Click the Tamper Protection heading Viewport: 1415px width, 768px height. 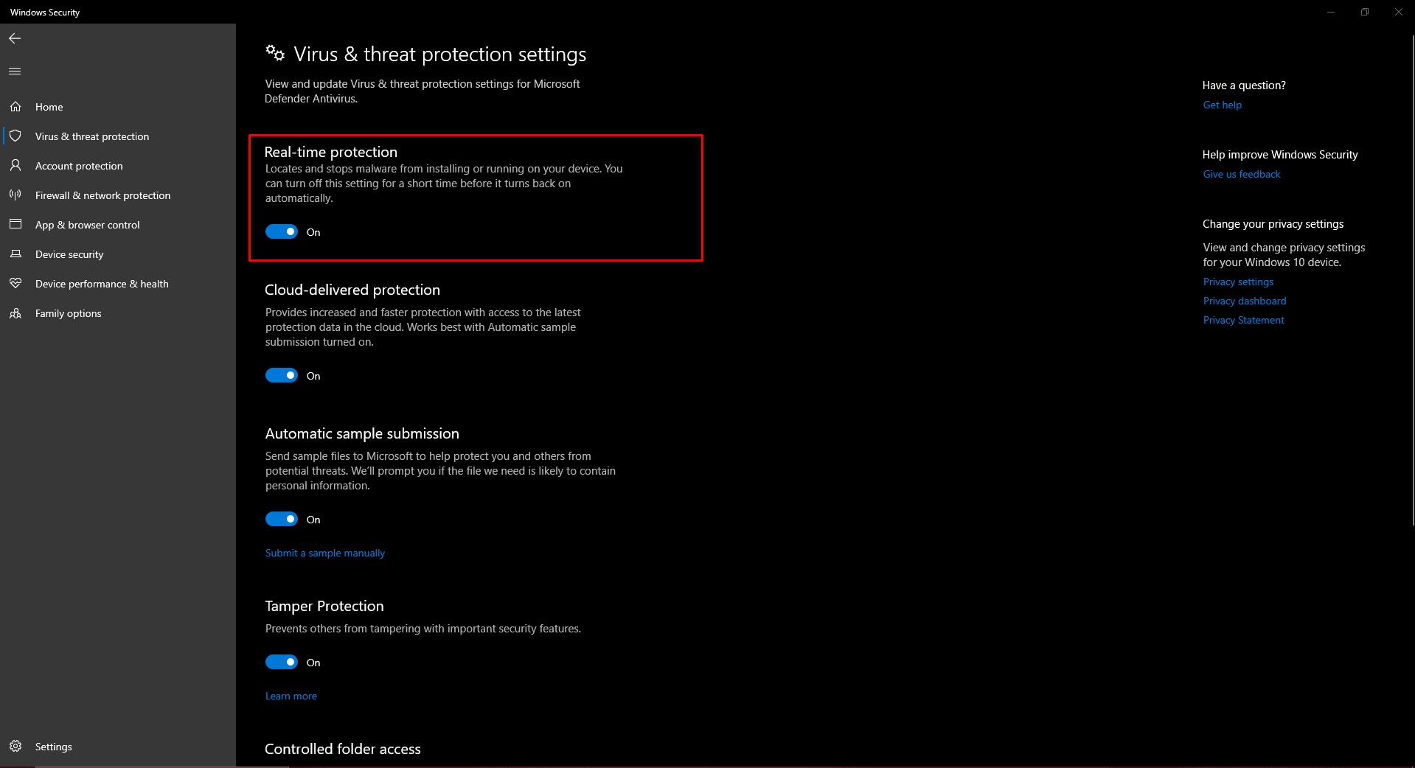tap(324, 606)
